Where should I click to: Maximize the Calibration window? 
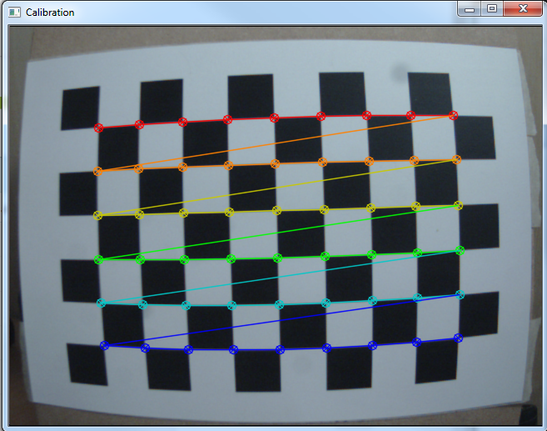tap(491, 9)
